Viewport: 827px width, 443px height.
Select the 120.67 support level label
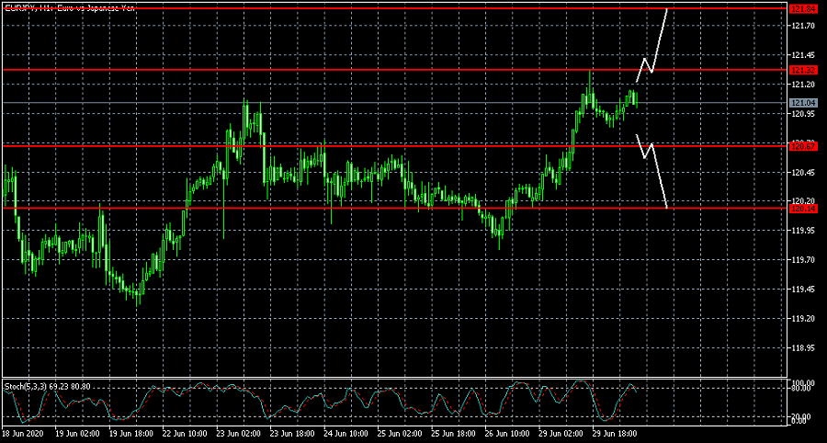pos(803,146)
